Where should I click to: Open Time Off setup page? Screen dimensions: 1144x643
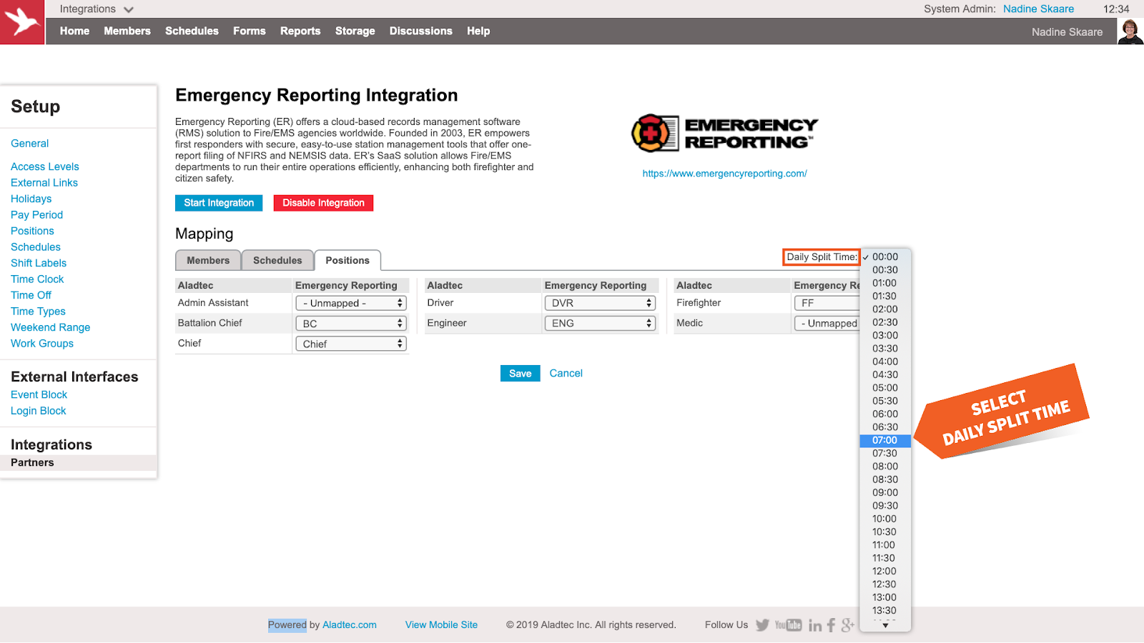click(x=31, y=295)
